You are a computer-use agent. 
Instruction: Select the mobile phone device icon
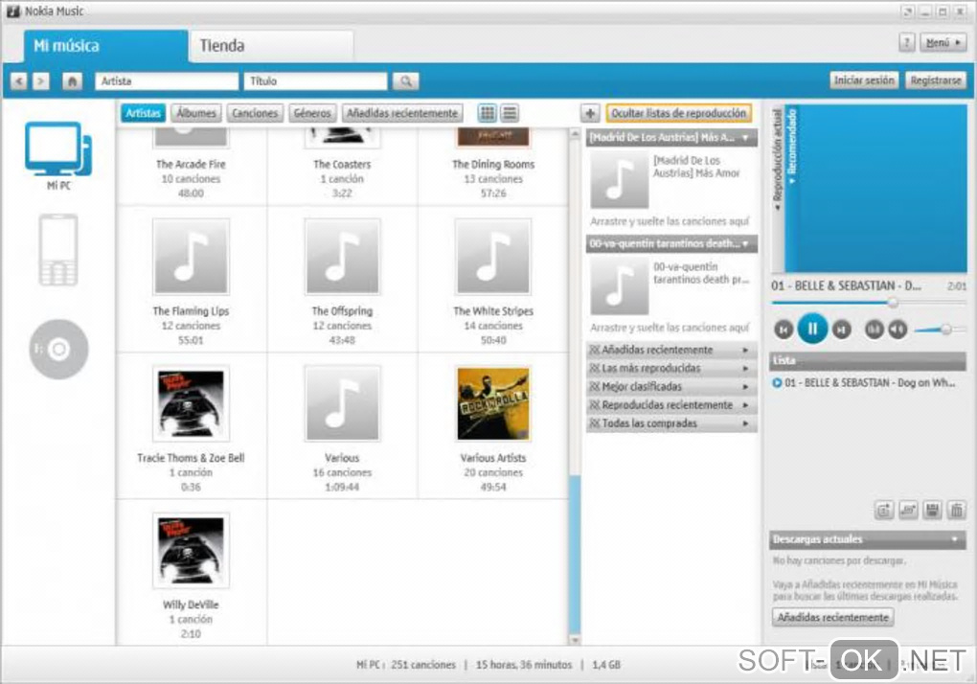(58, 249)
